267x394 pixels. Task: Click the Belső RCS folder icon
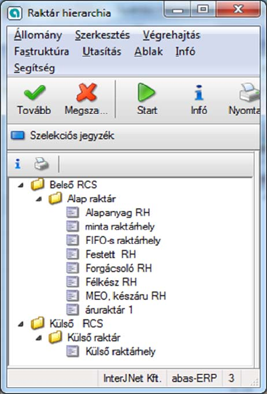point(38,185)
